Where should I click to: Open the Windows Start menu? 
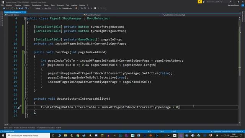3,135
